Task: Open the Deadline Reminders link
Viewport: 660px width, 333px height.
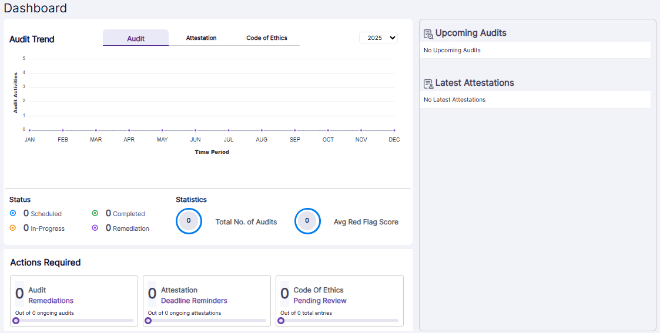Action: (194, 301)
